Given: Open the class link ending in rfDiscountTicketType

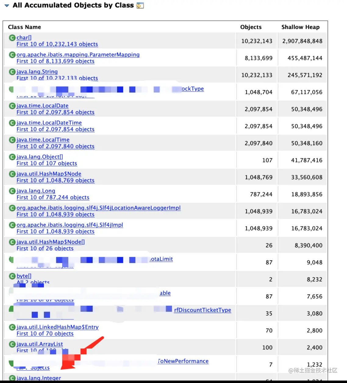Looking at the screenshot, I should coord(202,310).
